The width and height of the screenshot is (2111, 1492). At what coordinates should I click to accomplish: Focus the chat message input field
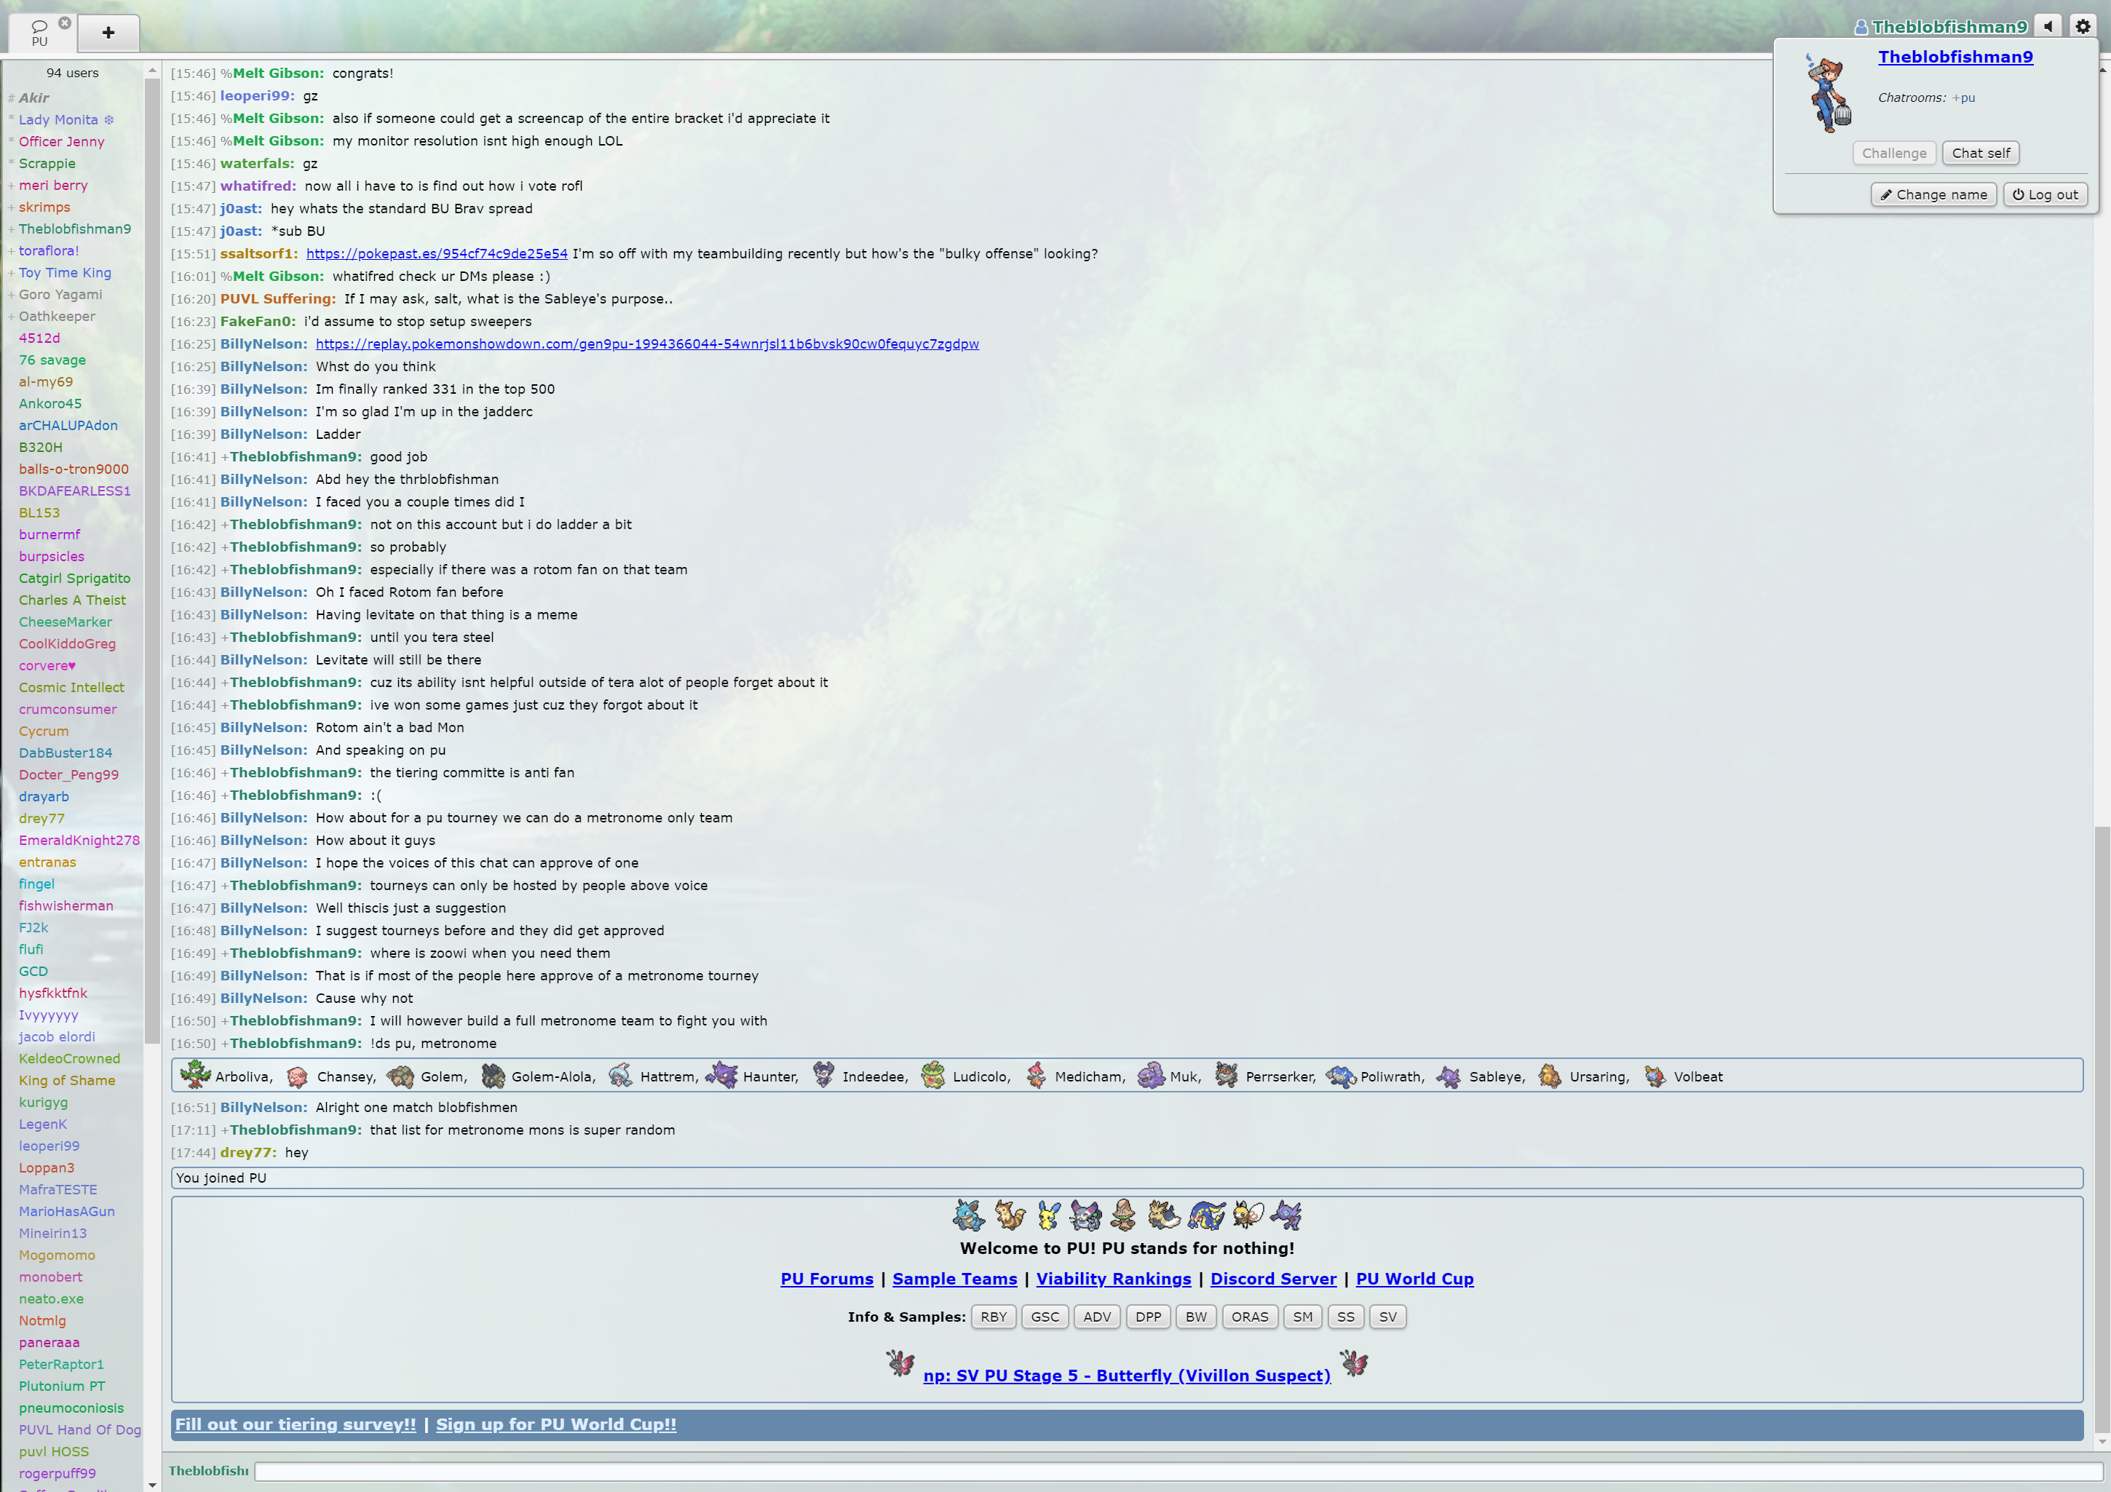tap(1177, 1470)
